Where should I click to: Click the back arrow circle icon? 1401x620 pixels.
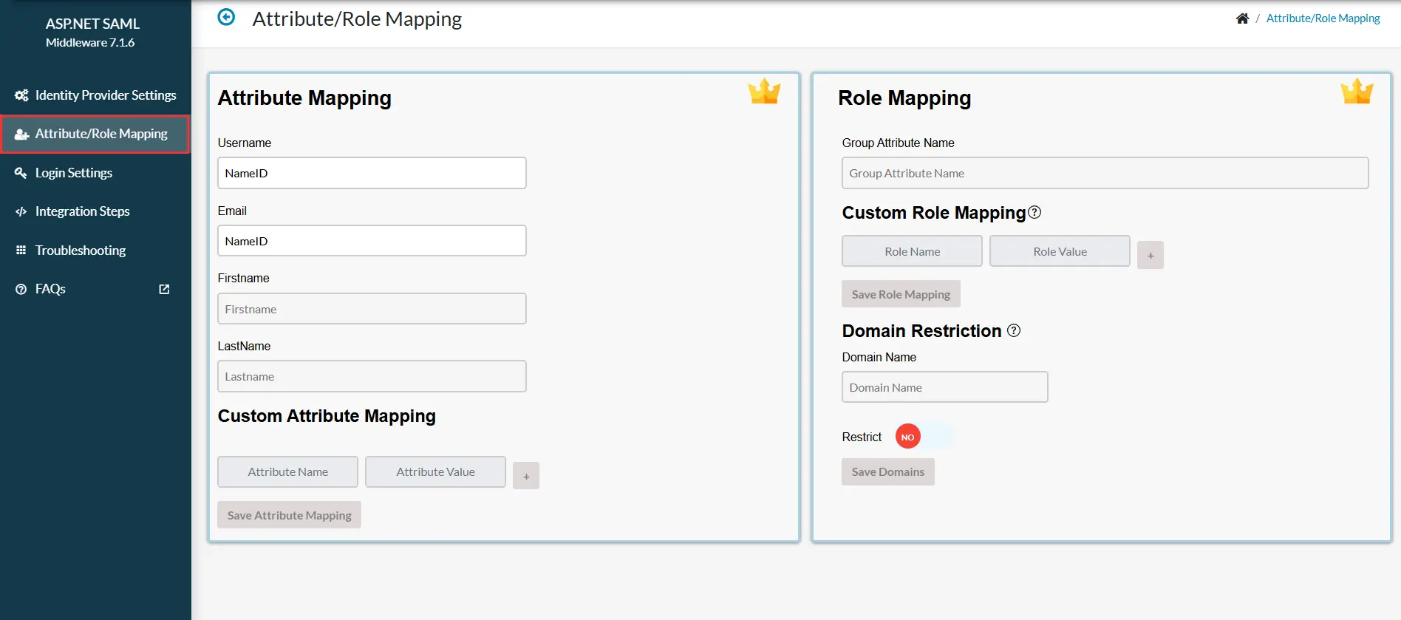226,17
